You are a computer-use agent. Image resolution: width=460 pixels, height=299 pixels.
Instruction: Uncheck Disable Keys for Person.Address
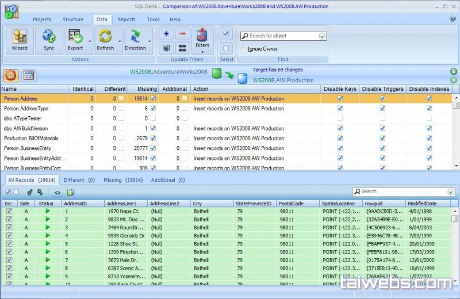[340, 98]
